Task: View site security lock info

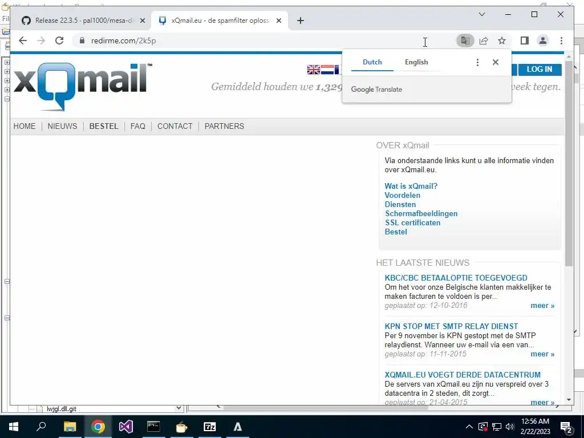Action: 82,40
